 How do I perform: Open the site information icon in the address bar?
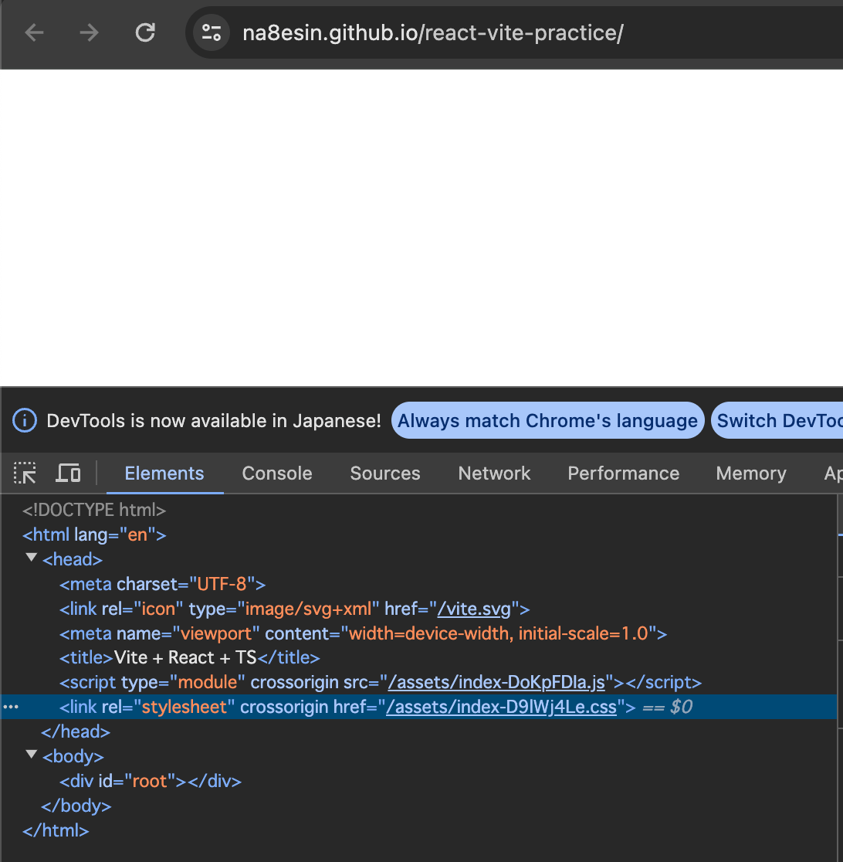(212, 33)
